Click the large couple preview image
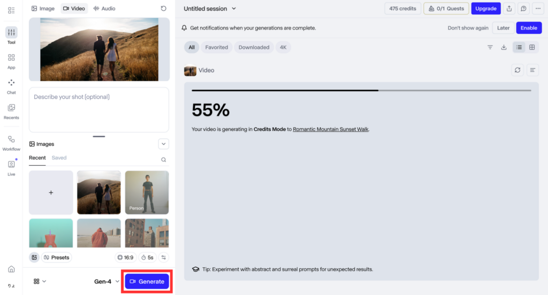The width and height of the screenshot is (548, 295). 99,50
